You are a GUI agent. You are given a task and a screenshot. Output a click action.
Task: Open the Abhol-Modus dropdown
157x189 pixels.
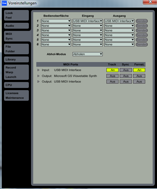coord(87,54)
